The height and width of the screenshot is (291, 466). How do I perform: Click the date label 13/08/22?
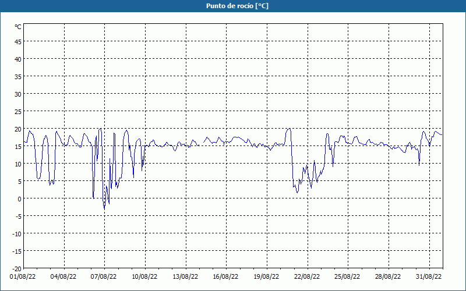click(185, 277)
